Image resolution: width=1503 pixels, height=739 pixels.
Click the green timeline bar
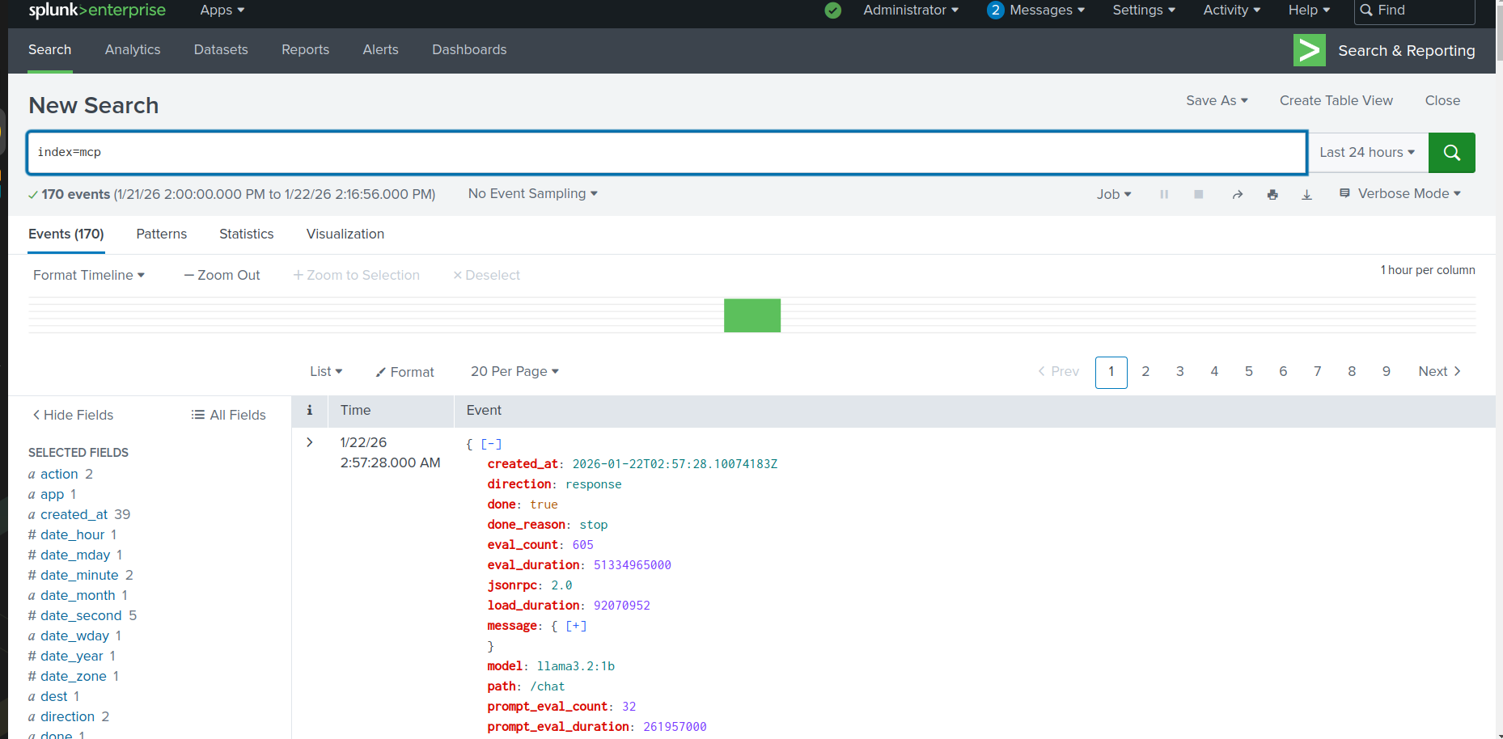coord(751,315)
